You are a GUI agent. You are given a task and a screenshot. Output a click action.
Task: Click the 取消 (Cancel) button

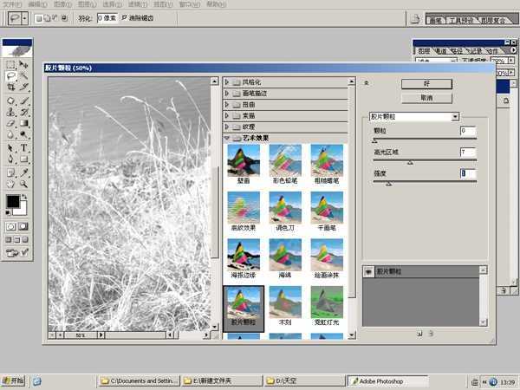426,98
